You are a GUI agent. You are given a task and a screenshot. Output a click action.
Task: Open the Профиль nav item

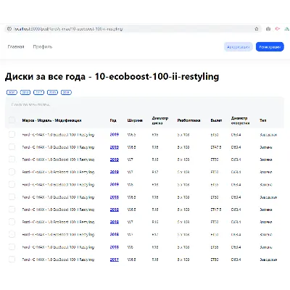[43, 47]
